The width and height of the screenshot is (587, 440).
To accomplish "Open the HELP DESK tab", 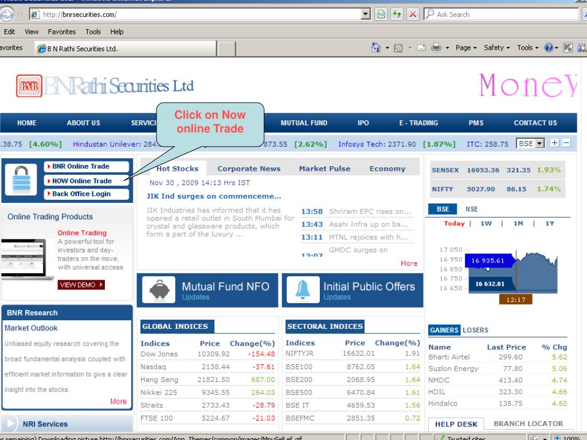I will (456, 424).
